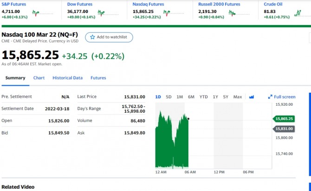The width and height of the screenshot is (311, 191).
Task: Open the Crude Oil quote link
Action: tap(273, 4)
